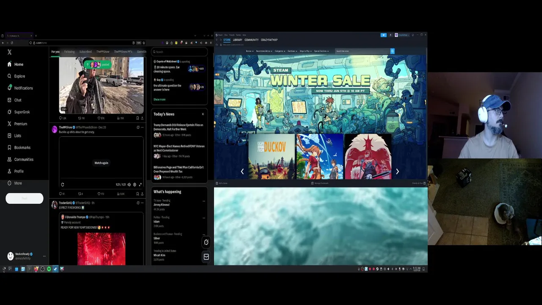Bookmark the top video post
Screen dimensions: 542x305
[x=137, y=118]
